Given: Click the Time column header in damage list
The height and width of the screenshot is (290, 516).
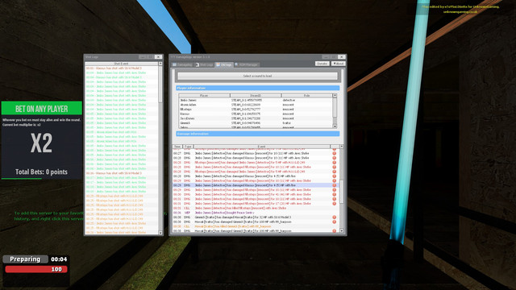Looking at the screenshot, I should (x=177, y=147).
